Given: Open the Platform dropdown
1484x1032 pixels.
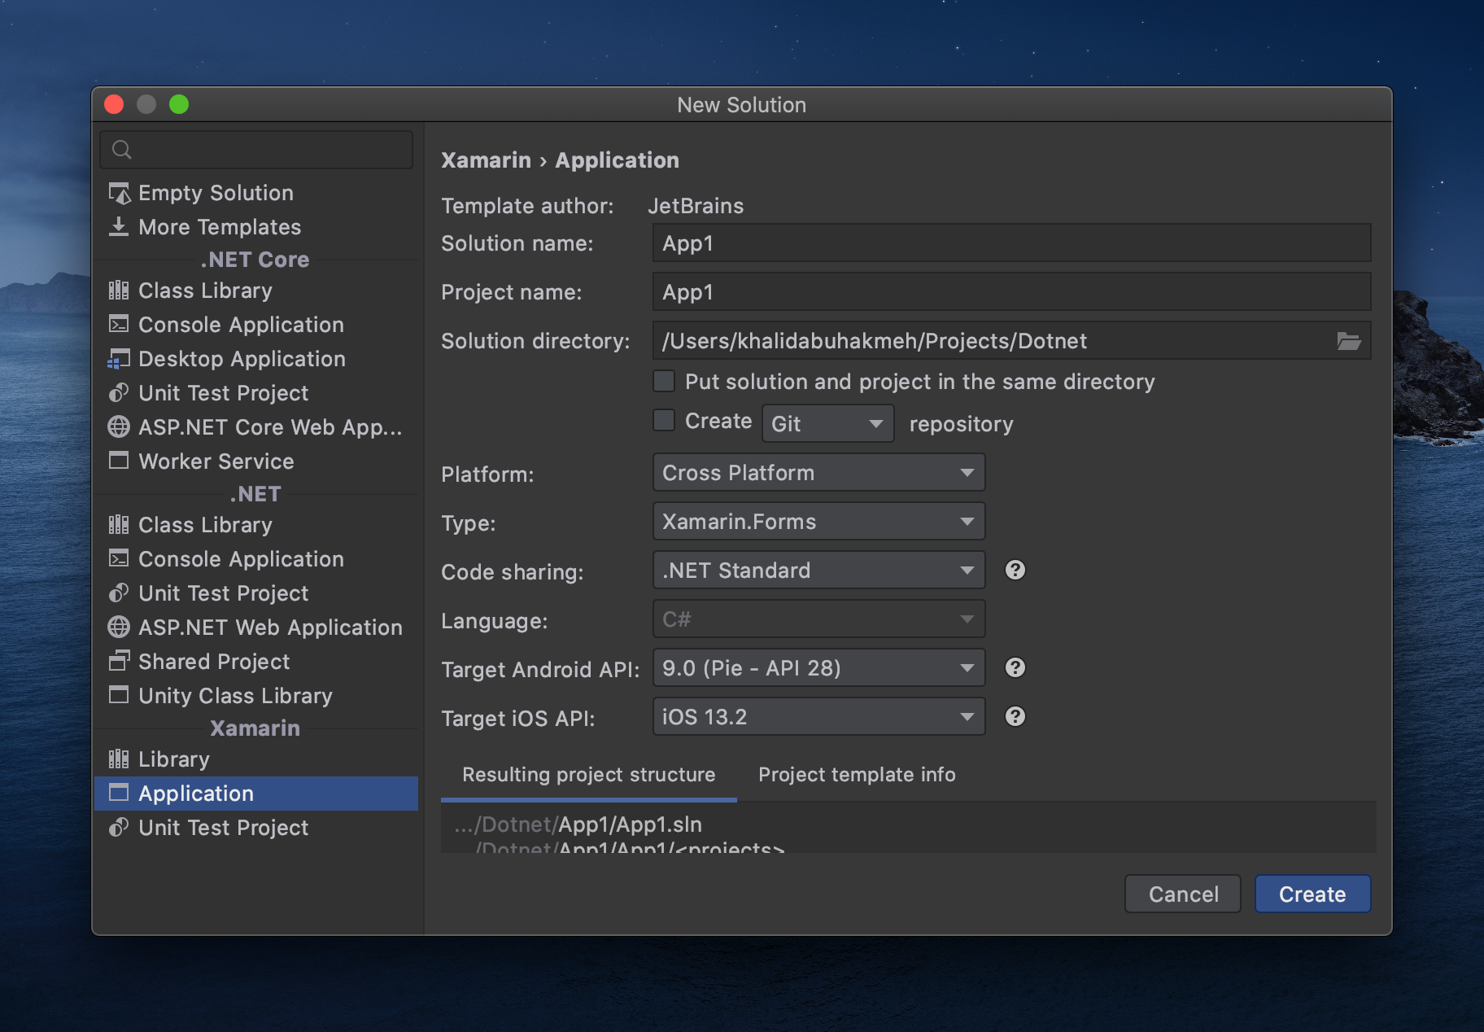Looking at the screenshot, I should coord(818,472).
